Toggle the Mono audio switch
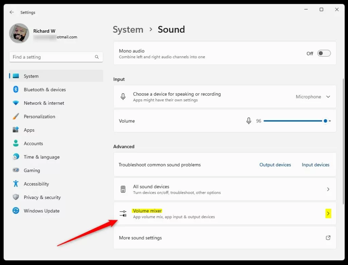The width and height of the screenshot is (348, 265). (x=324, y=53)
